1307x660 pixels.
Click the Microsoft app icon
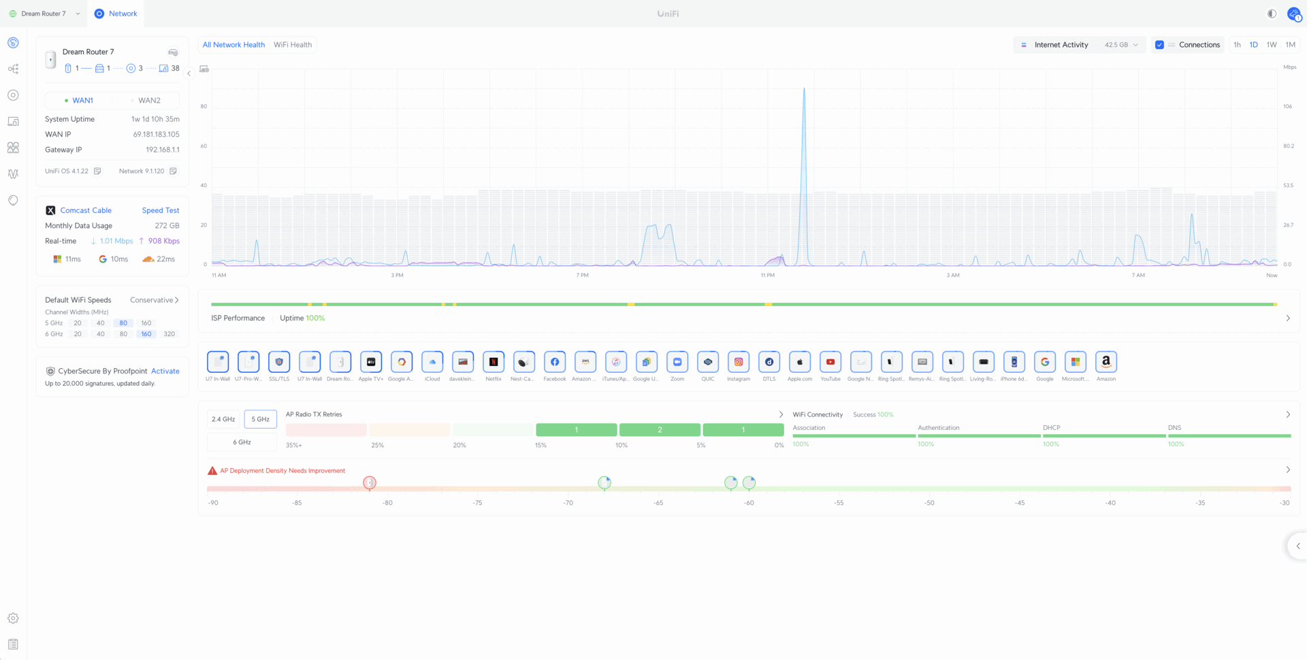point(1076,362)
